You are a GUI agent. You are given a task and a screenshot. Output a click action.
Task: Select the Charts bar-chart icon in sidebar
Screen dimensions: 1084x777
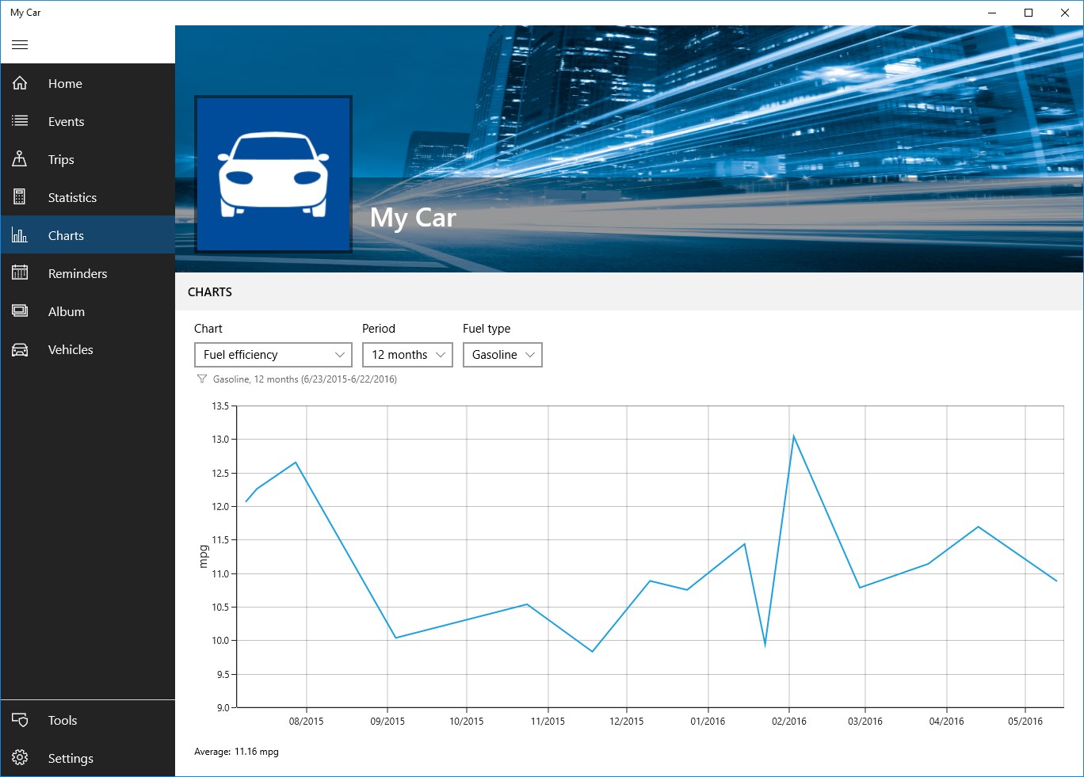coord(20,234)
